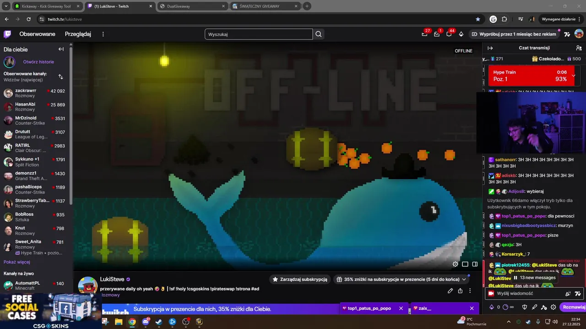Image resolution: width=586 pixels, height=329 pixels.
Task: Collapse the Dla ciebie sidebar
Action: (x=61, y=49)
